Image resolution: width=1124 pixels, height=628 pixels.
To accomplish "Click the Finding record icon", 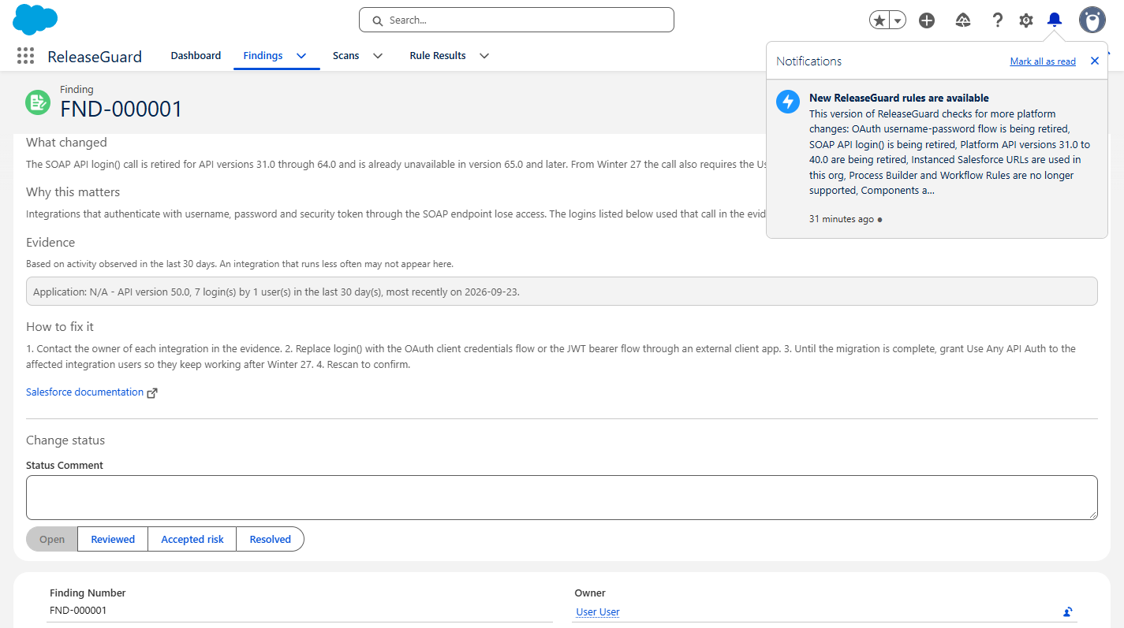I will coord(37,102).
